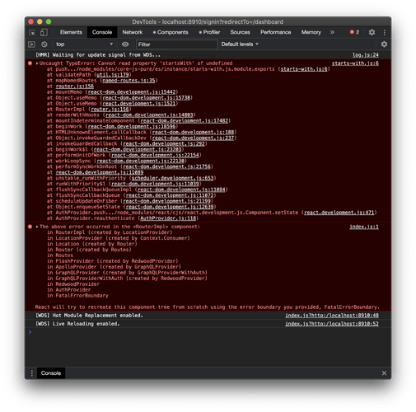Open the localhost:8910:52 index.js link
This screenshot has height=412, width=416.
pyautogui.click(x=332, y=324)
